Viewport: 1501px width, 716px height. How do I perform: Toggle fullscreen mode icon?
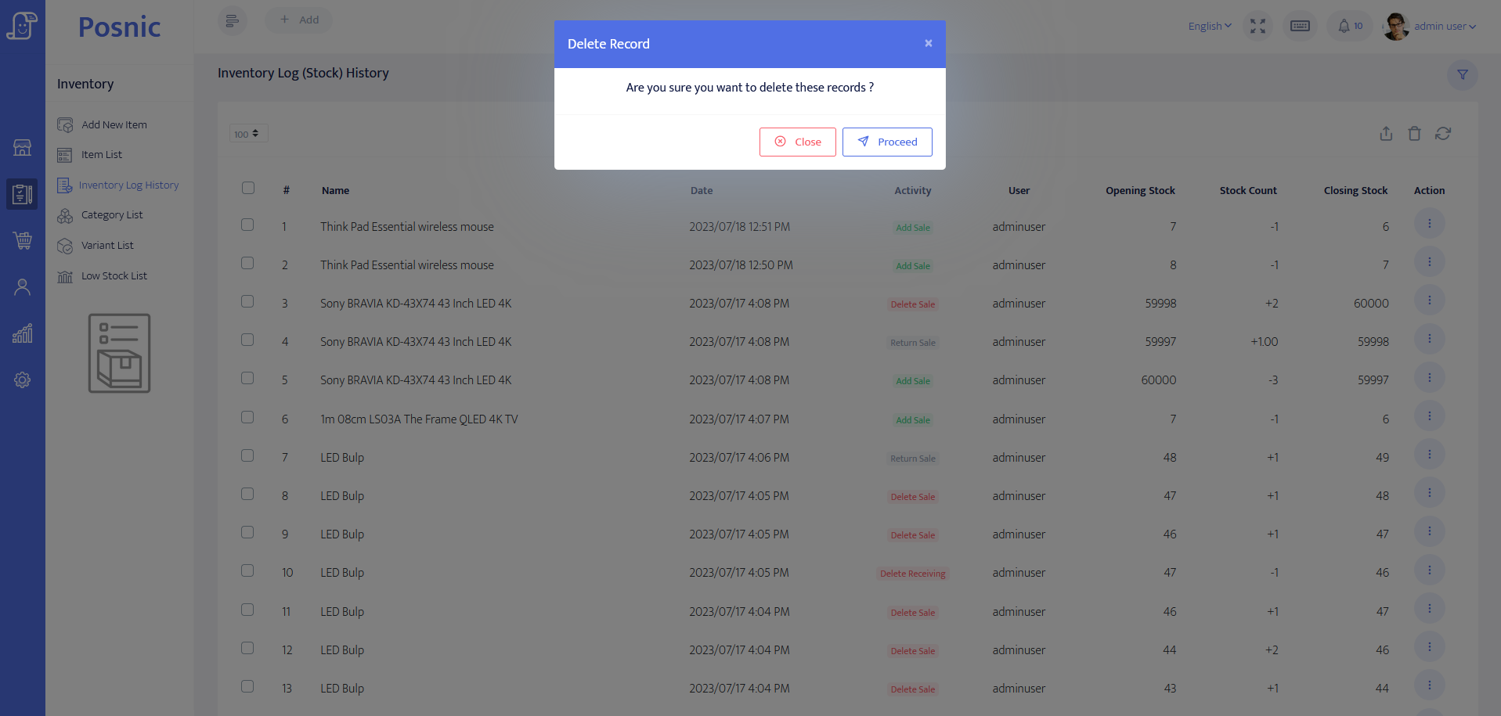pyautogui.click(x=1257, y=26)
